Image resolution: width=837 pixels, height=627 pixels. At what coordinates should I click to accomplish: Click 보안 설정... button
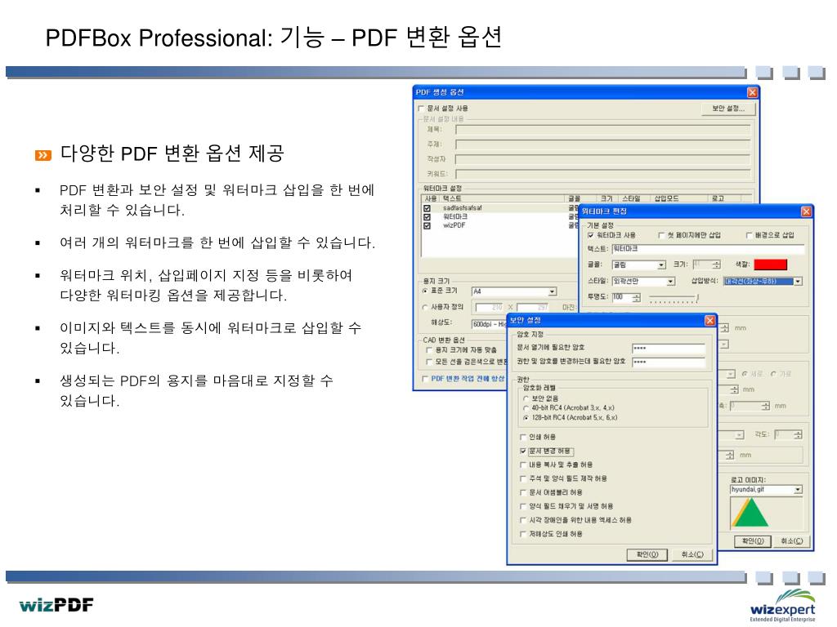coord(728,109)
